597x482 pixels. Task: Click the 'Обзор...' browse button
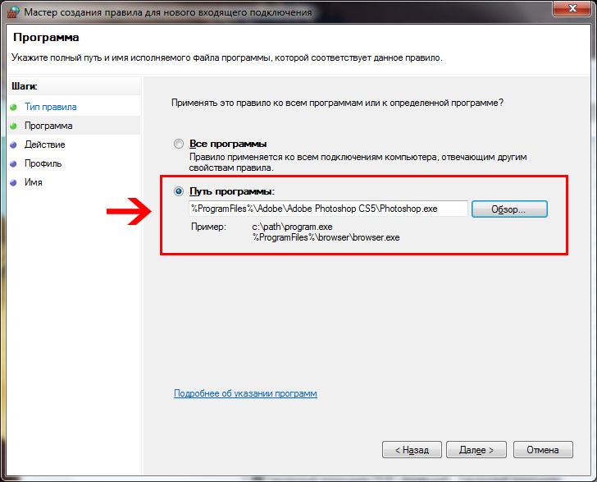click(x=509, y=209)
